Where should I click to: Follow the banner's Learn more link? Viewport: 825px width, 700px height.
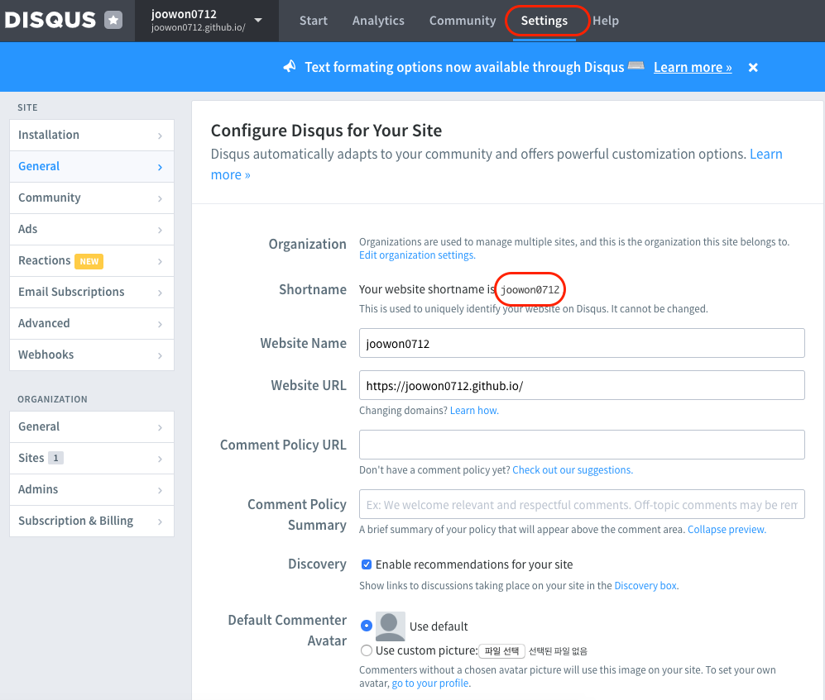tap(693, 67)
